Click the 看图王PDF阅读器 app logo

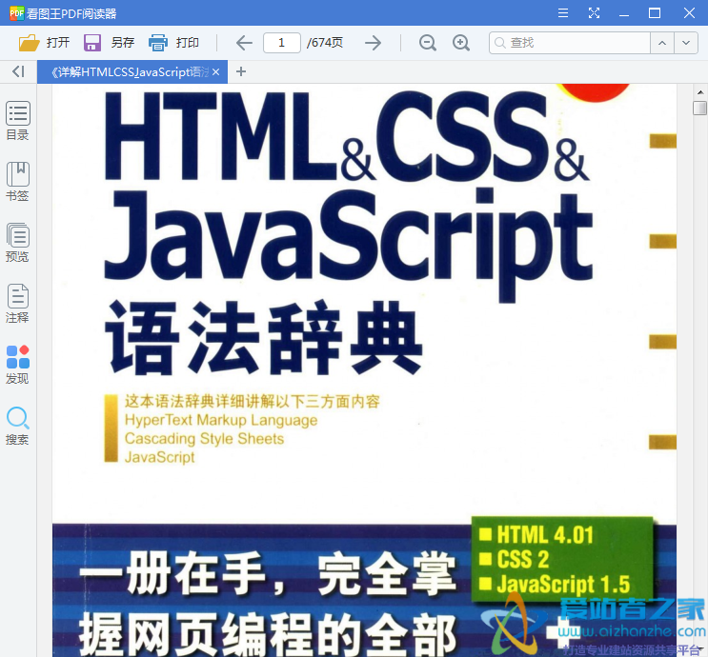coord(17,13)
